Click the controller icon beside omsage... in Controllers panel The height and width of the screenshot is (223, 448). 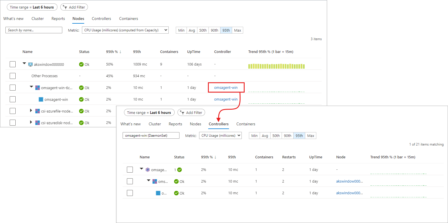click(148, 170)
